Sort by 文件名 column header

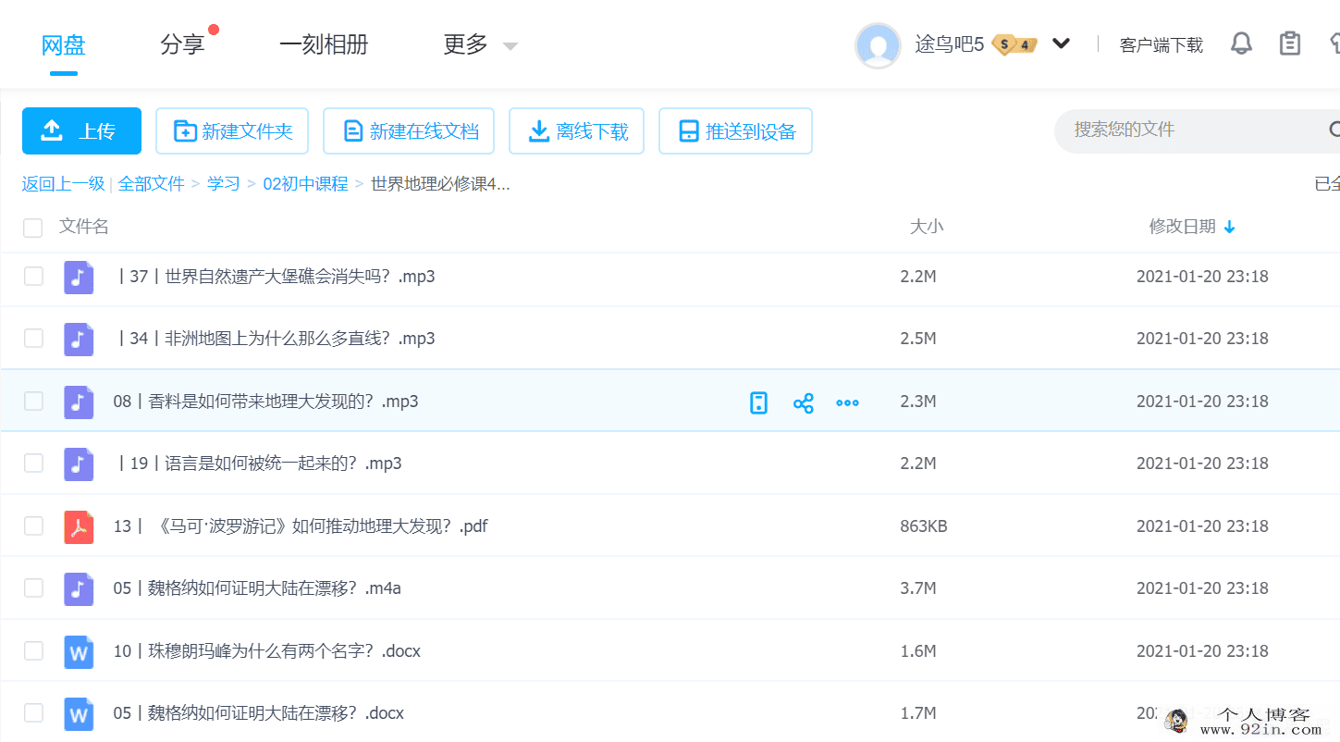click(84, 227)
